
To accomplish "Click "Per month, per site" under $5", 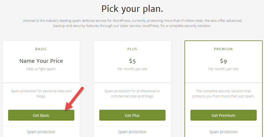I will [132, 69].
